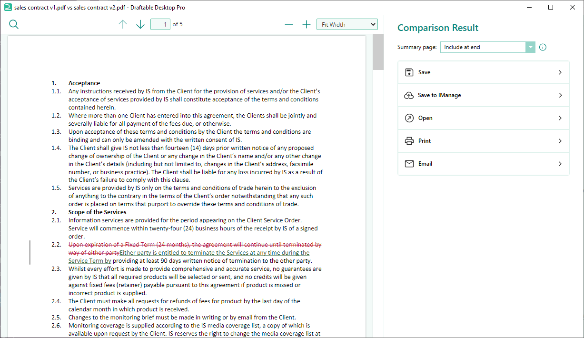Click the Open label text
The width and height of the screenshot is (584, 338).
point(425,118)
